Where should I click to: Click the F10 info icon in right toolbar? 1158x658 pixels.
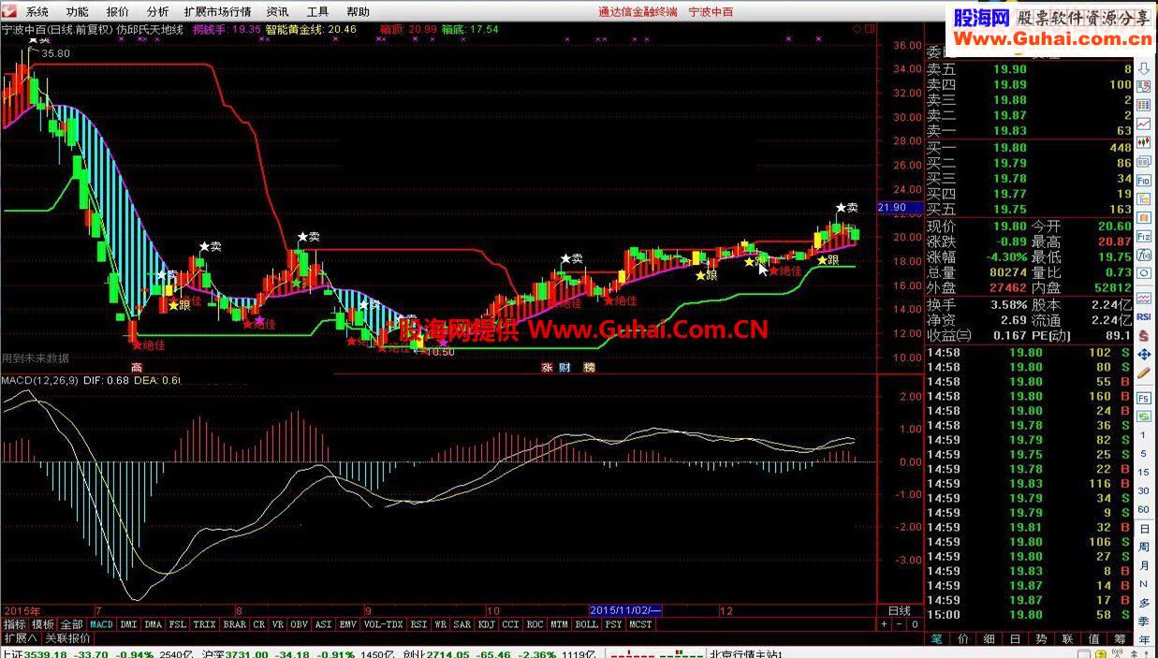point(1144,180)
